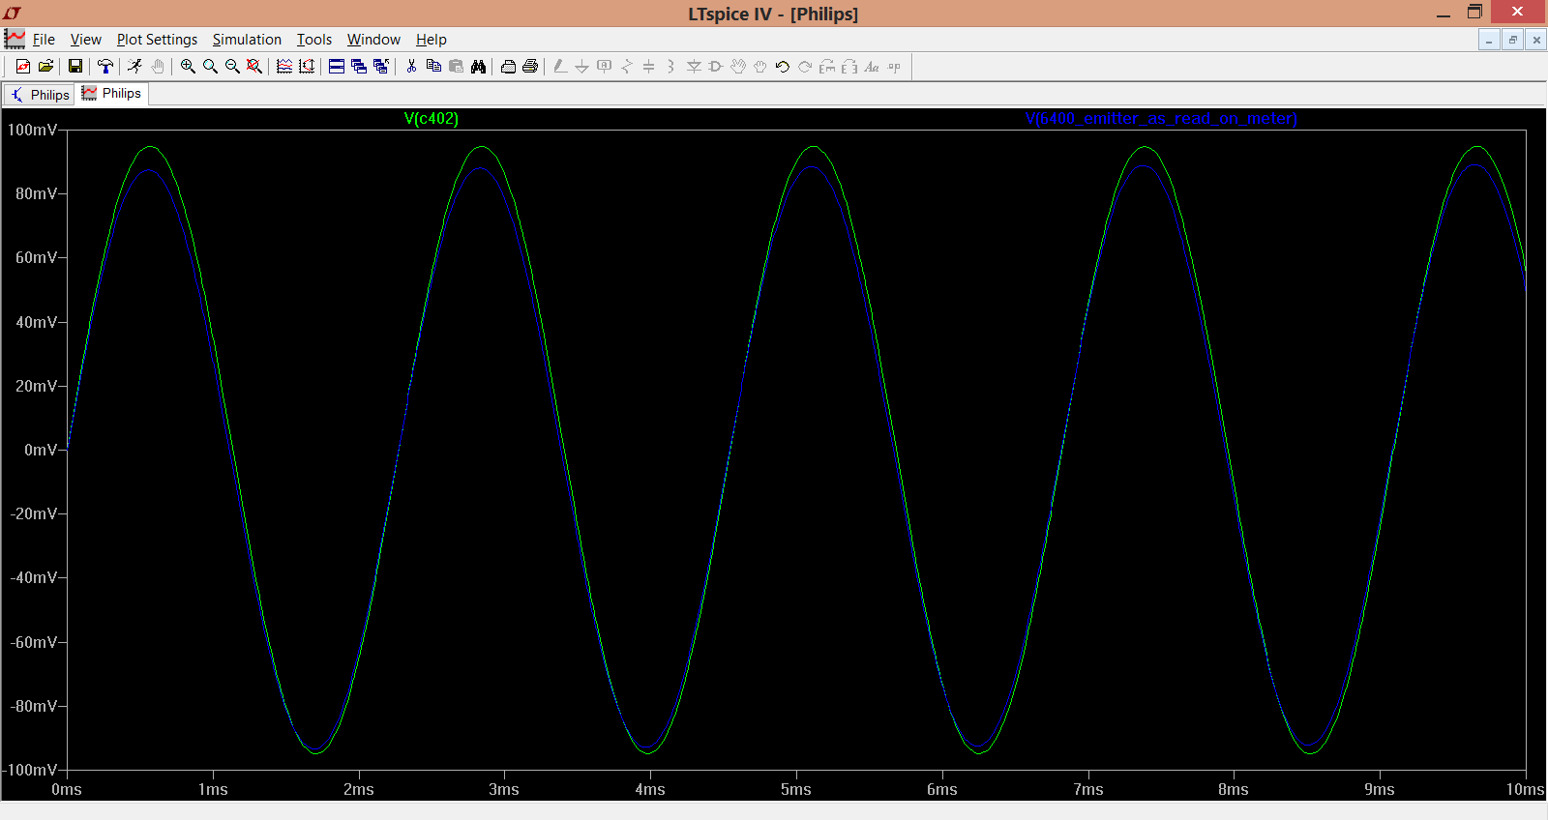Run the simulation with the running man icon
1548x820 pixels.
coord(134,66)
